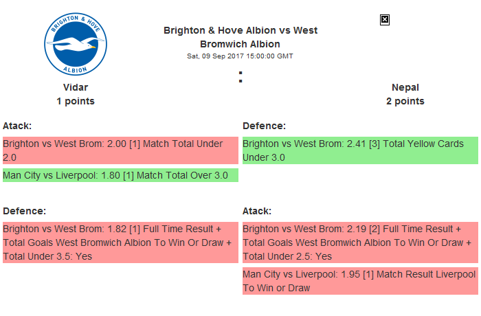Select the player name Vidar

point(76,87)
